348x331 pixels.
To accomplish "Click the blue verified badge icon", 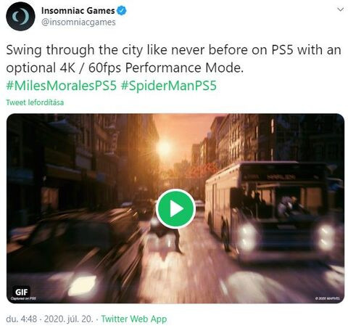I will (122, 11).
